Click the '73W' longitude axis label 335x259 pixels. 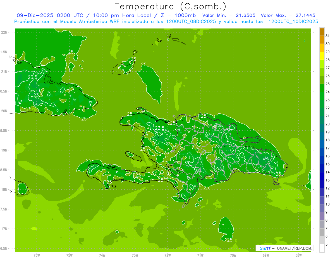coord(135,255)
